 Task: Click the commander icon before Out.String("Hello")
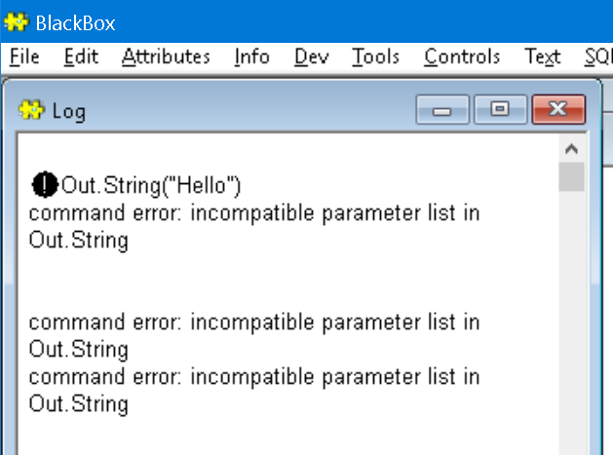(x=45, y=184)
